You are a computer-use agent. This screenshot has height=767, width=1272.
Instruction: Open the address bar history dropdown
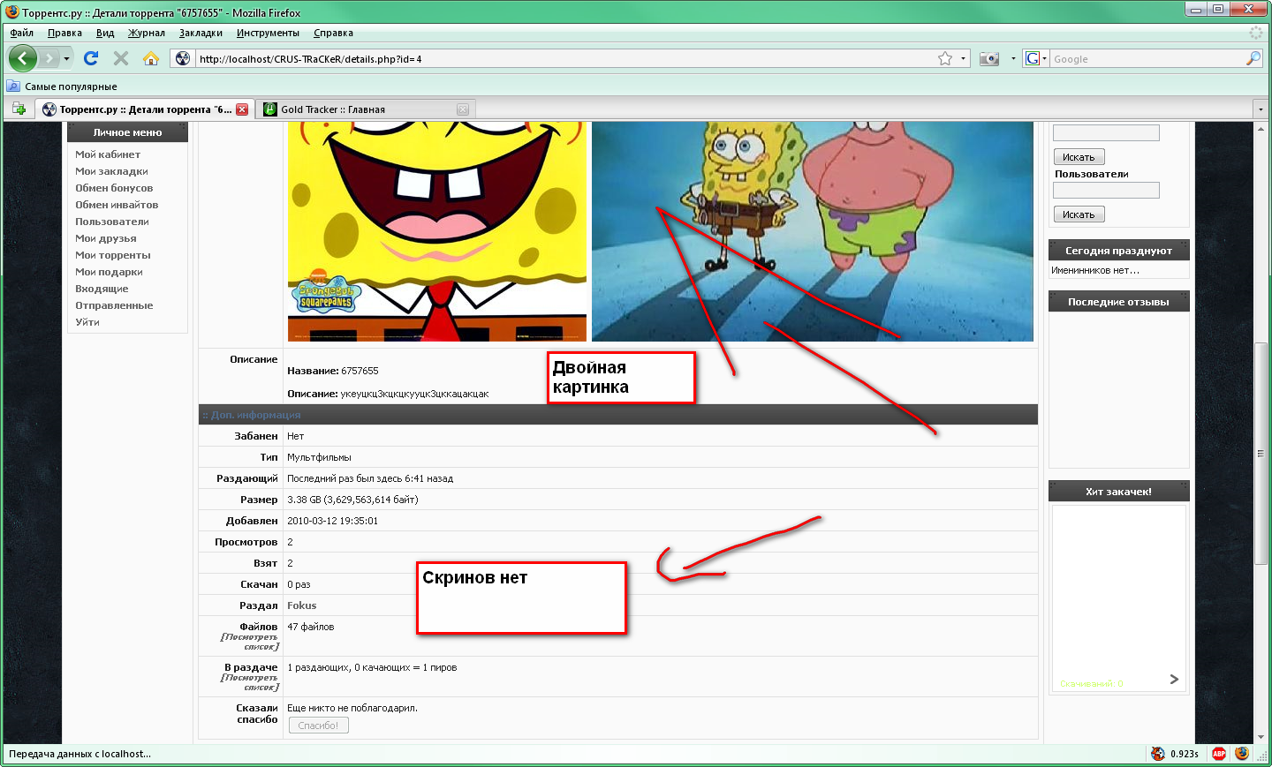[x=963, y=58]
